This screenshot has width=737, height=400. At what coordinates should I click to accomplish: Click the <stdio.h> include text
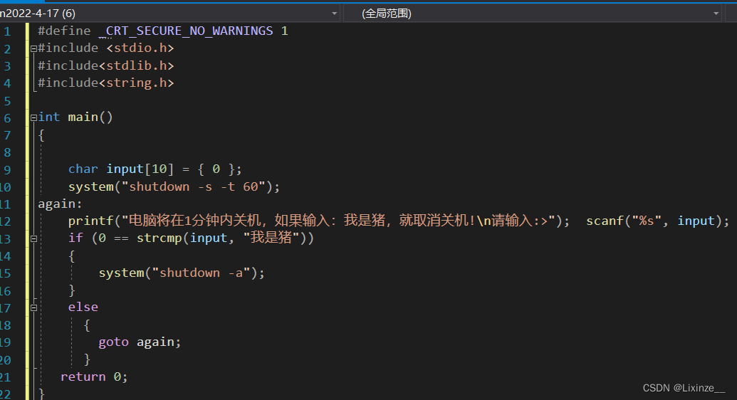click(140, 48)
